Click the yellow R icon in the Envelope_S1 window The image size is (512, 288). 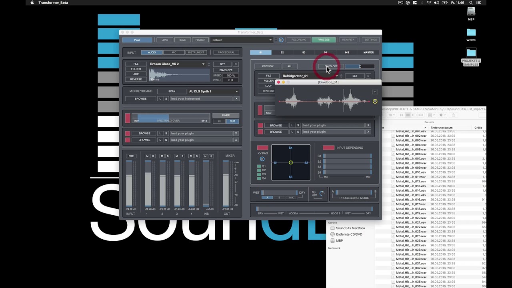[375, 101]
